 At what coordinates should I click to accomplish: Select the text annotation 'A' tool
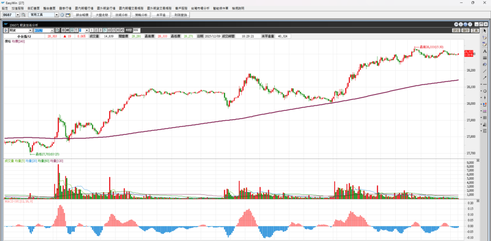485,51
